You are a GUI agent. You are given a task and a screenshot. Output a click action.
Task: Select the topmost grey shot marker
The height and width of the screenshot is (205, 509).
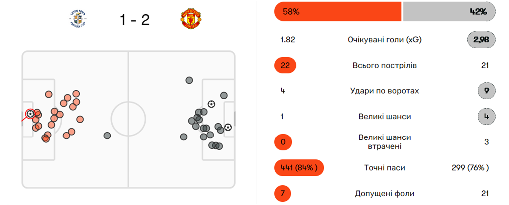pos(189,80)
